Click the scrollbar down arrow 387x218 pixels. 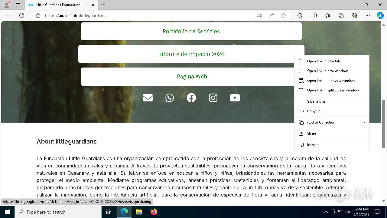[384, 201]
